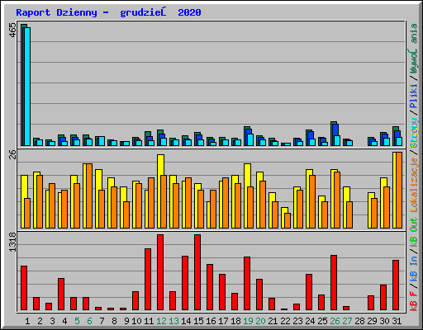423x330 pixels.
Task: Click the green day 5 axis label
Action: point(77,321)
